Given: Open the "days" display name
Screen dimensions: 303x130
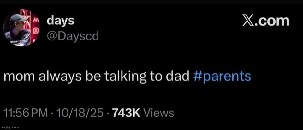Looking at the screenshot, I should [x=60, y=21].
